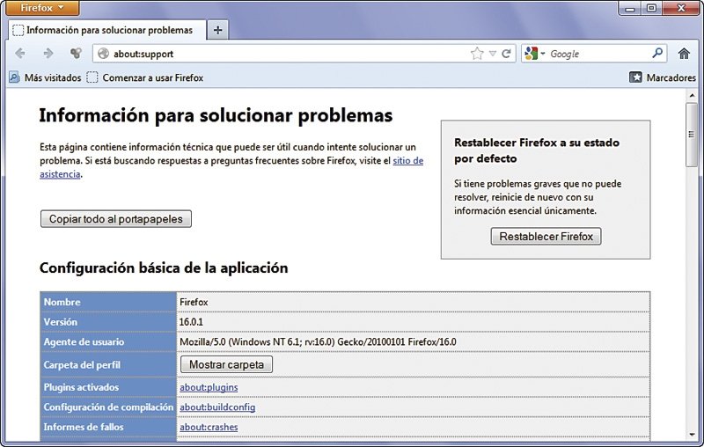This screenshot has height=447, width=704.
Task: Follow the 'sitio de asistencia' link
Action: coord(407,161)
